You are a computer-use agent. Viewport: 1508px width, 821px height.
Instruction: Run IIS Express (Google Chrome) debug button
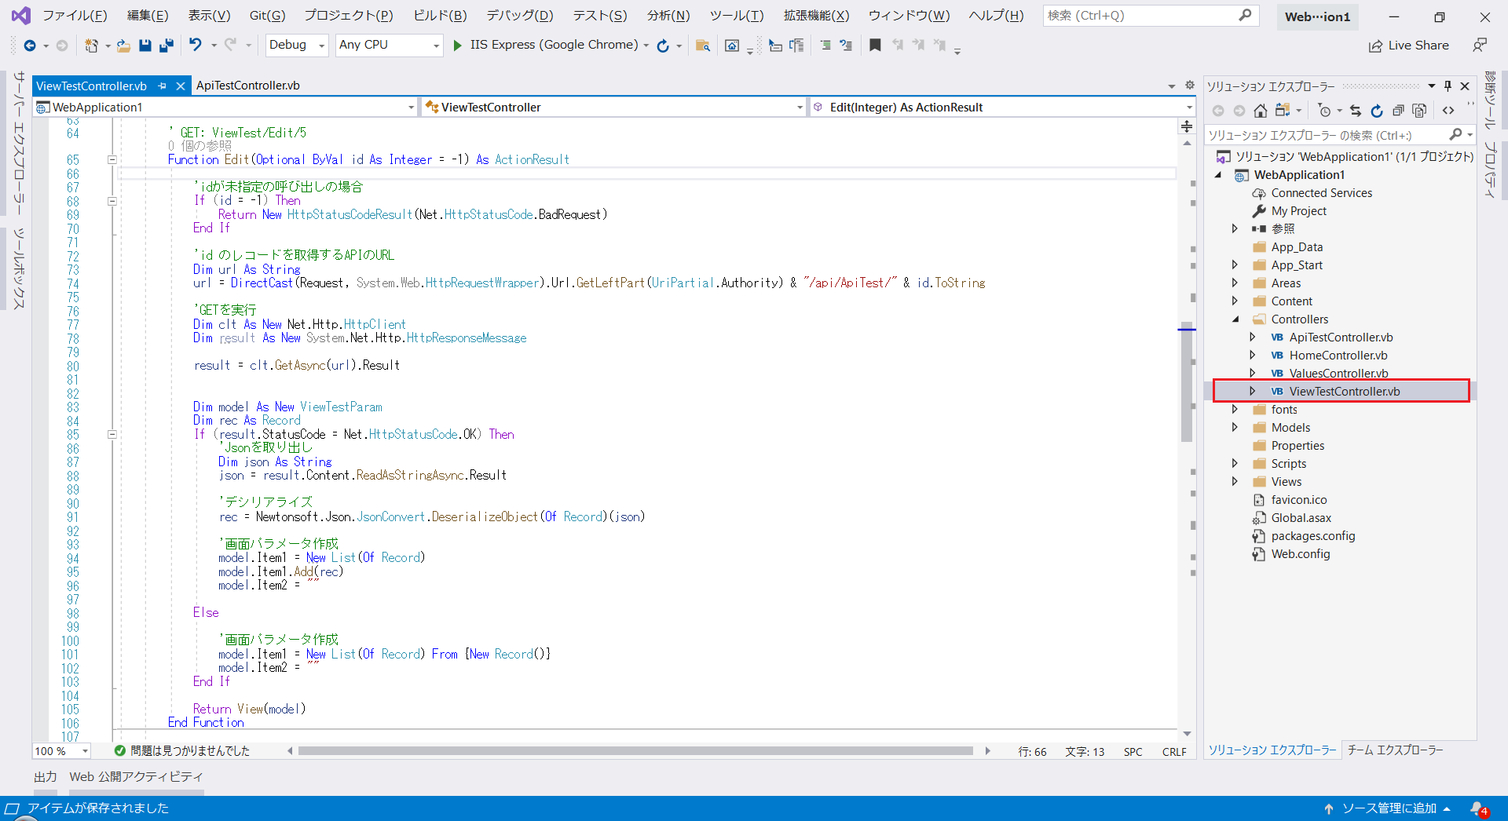point(458,45)
